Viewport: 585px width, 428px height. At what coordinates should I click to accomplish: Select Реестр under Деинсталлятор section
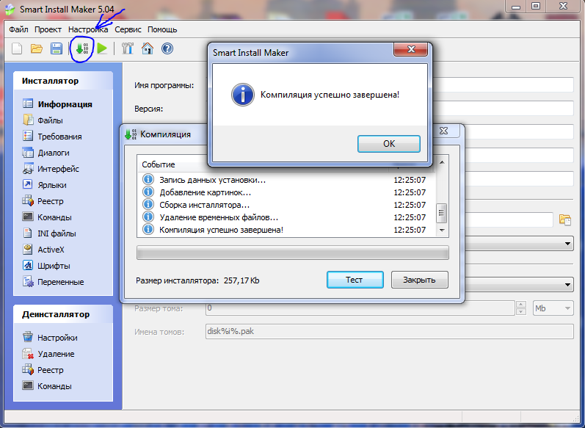click(x=50, y=370)
